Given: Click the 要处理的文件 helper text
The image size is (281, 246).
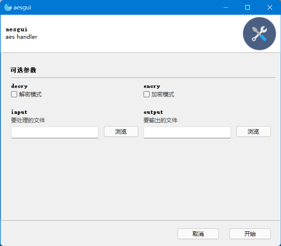Looking at the screenshot, I should [x=28, y=120].
